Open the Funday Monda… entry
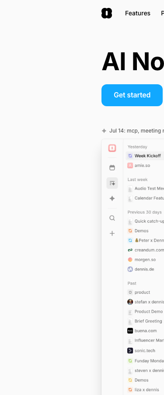Image resolution: width=164 pixels, height=395 pixels. click(x=149, y=361)
